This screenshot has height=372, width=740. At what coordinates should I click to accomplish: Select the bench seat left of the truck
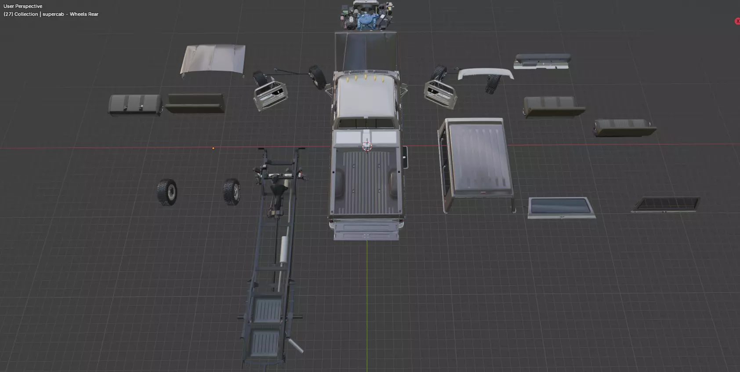click(195, 103)
